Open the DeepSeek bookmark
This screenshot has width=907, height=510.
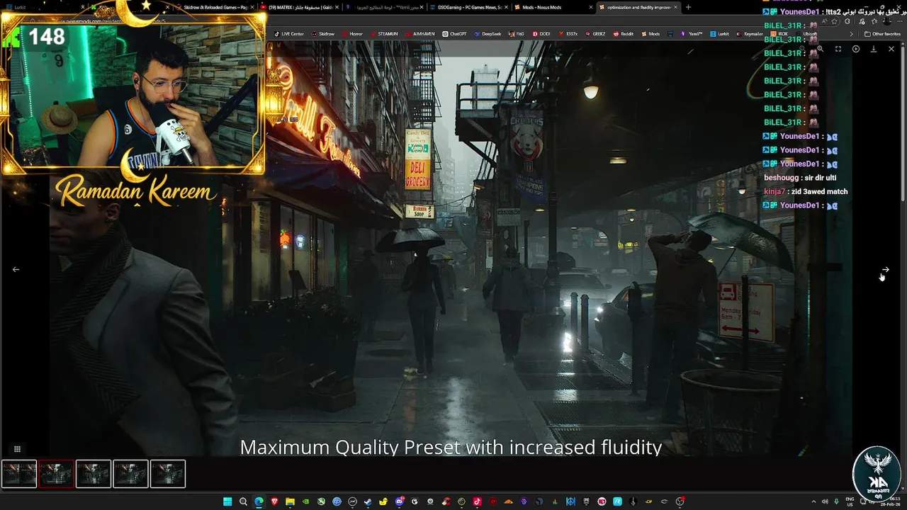488,34
